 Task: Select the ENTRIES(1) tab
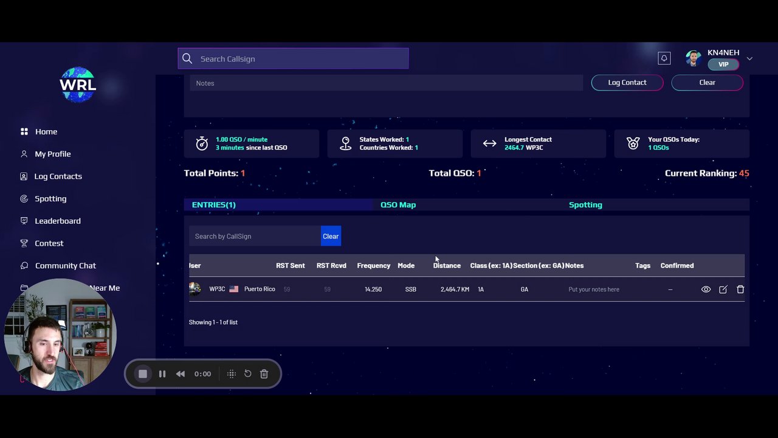[213, 204]
